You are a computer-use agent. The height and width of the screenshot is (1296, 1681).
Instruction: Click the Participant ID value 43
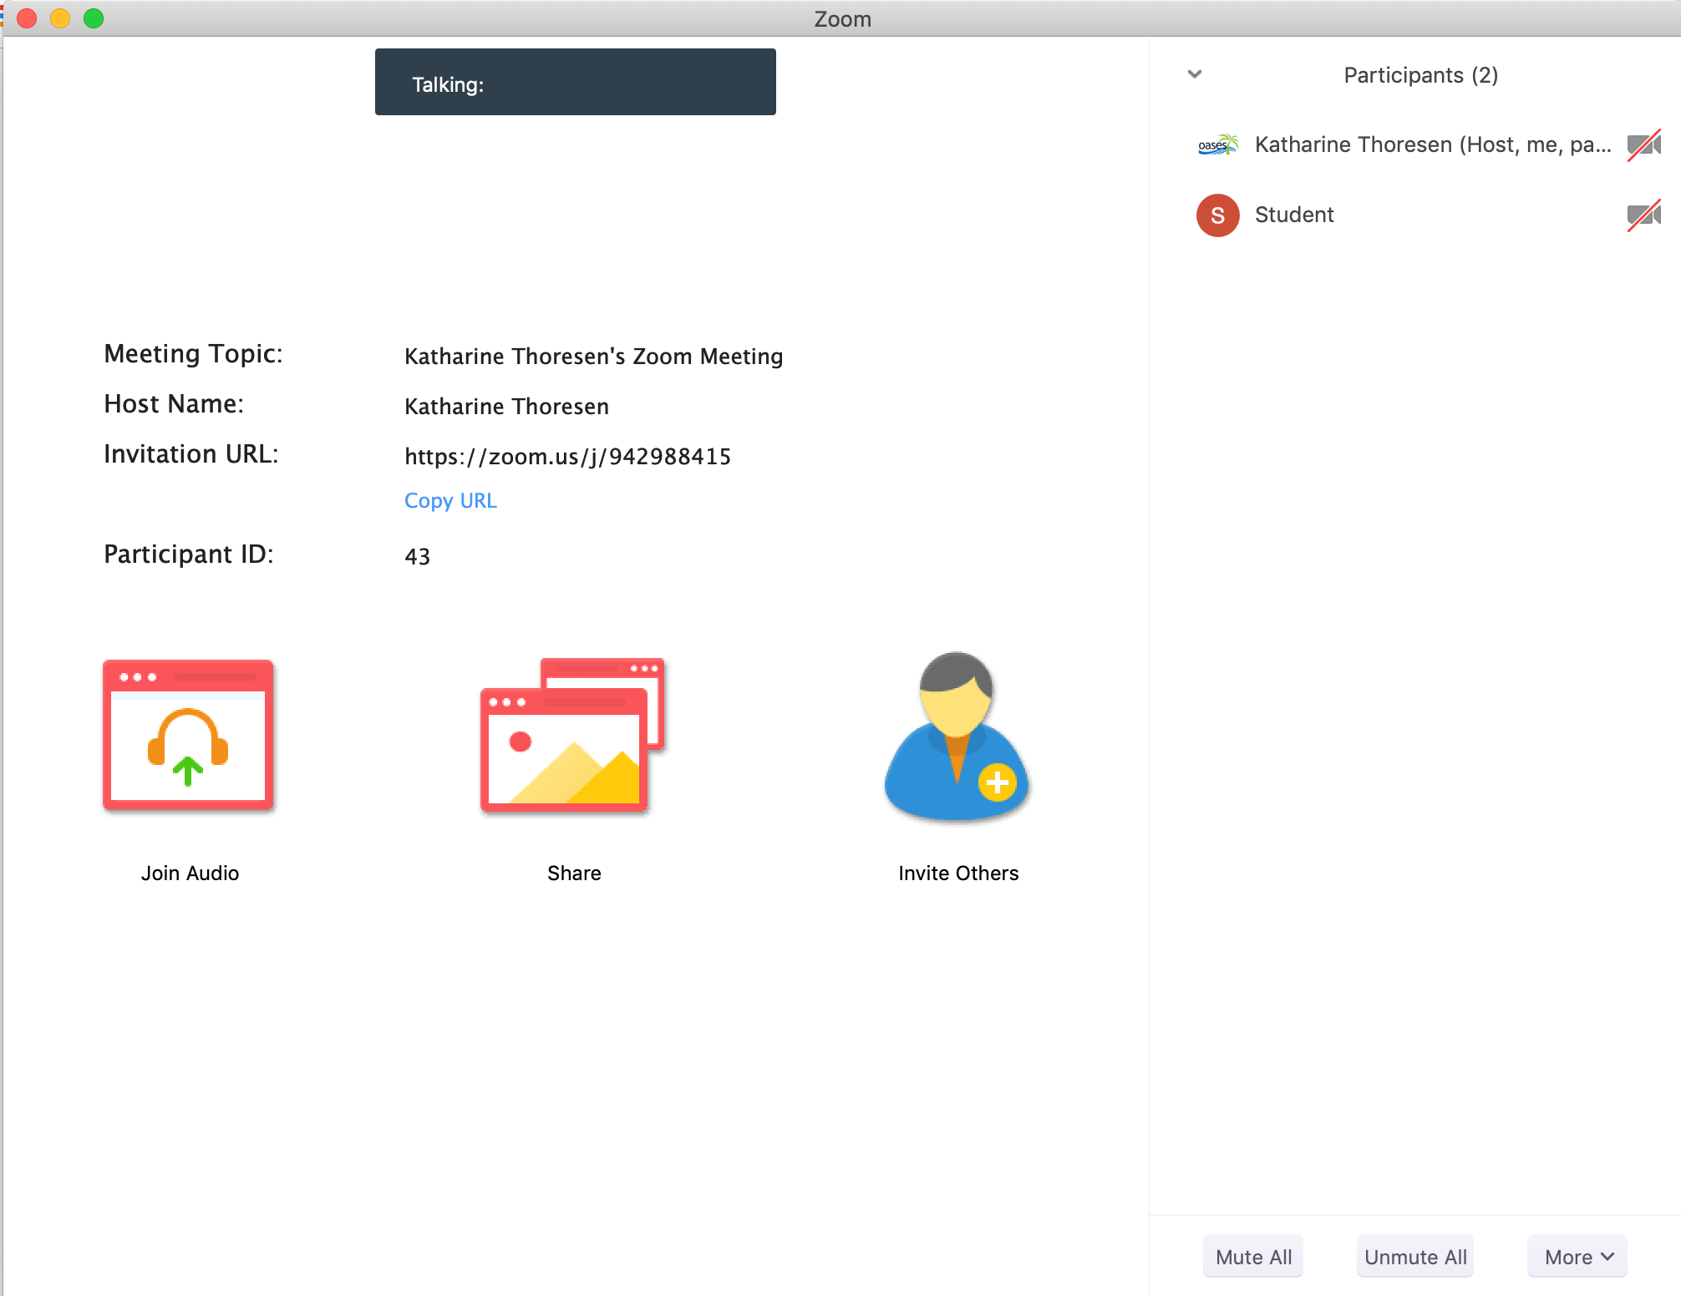[x=417, y=557]
